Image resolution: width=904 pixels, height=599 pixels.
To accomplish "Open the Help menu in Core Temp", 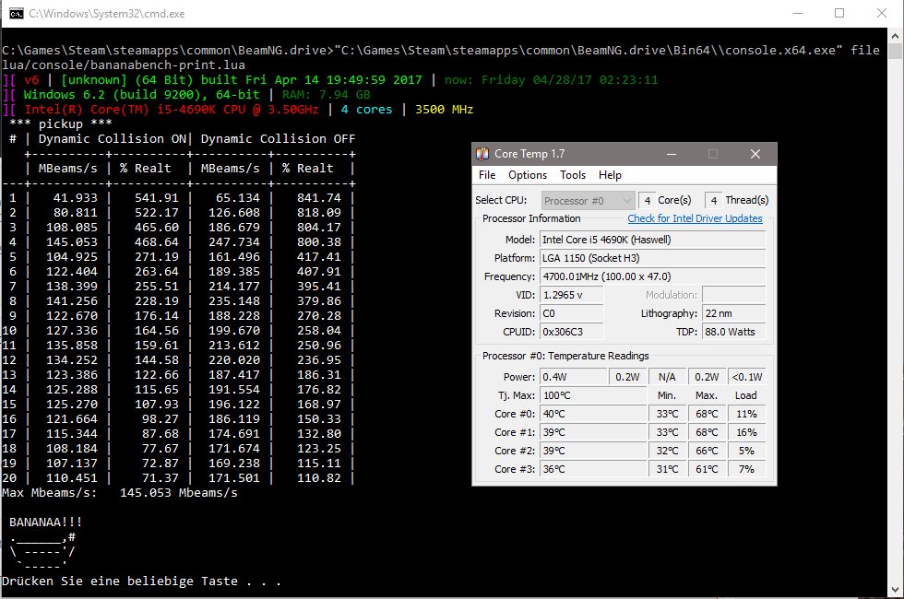I will [610, 175].
